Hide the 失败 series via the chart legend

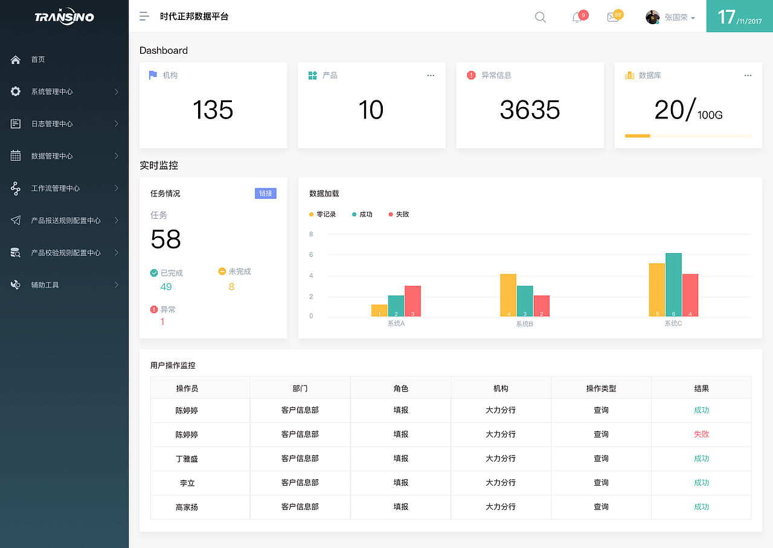(x=397, y=214)
